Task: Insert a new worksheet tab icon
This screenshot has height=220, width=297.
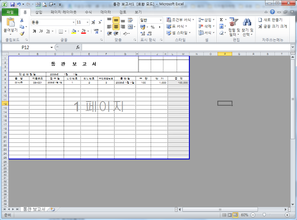Action: coord(53,209)
